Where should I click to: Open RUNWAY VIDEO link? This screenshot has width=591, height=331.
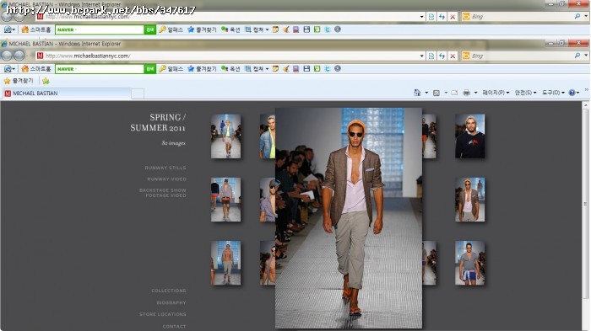click(x=166, y=179)
